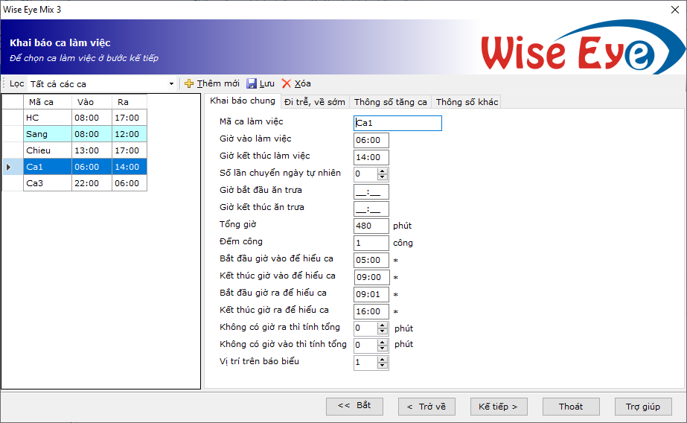The height and width of the screenshot is (423, 687).
Task: Click the Tổng giờ minutes field
Action: (x=371, y=226)
